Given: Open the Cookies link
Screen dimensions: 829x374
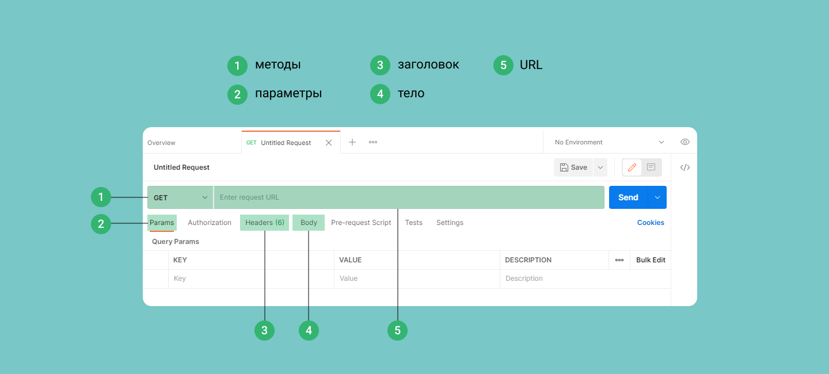Looking at the screenshot, I should coord(651,223).
